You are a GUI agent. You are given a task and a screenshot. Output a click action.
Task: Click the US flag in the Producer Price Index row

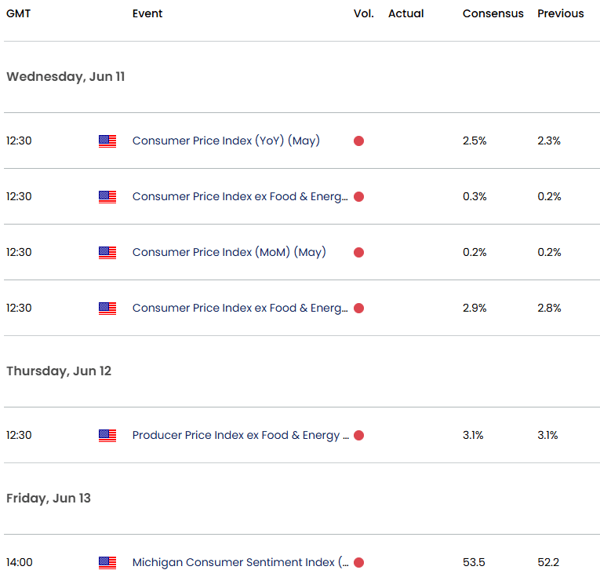pyautogui.click(x=107, y=436)
